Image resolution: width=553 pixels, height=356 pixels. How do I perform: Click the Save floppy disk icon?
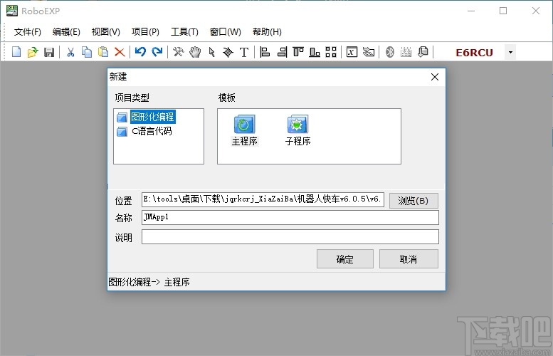click(x=49, y=52)
